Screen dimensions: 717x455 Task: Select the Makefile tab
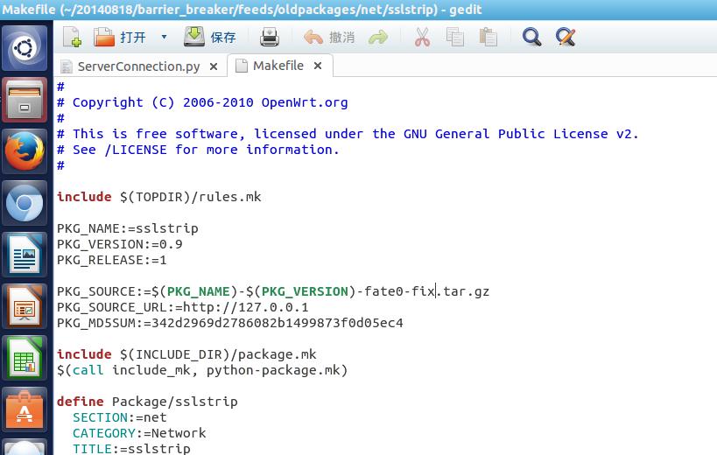[x=278, y=66]
